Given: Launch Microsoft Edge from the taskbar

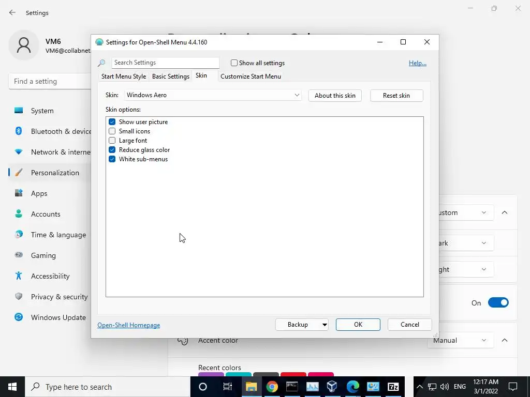Looking at the screenshot, I should tap(352, 387).
